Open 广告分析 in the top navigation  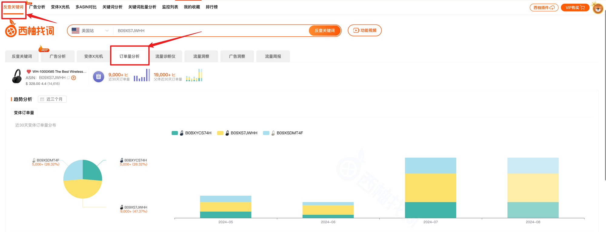pyautogui.click(x=37, y=7)
